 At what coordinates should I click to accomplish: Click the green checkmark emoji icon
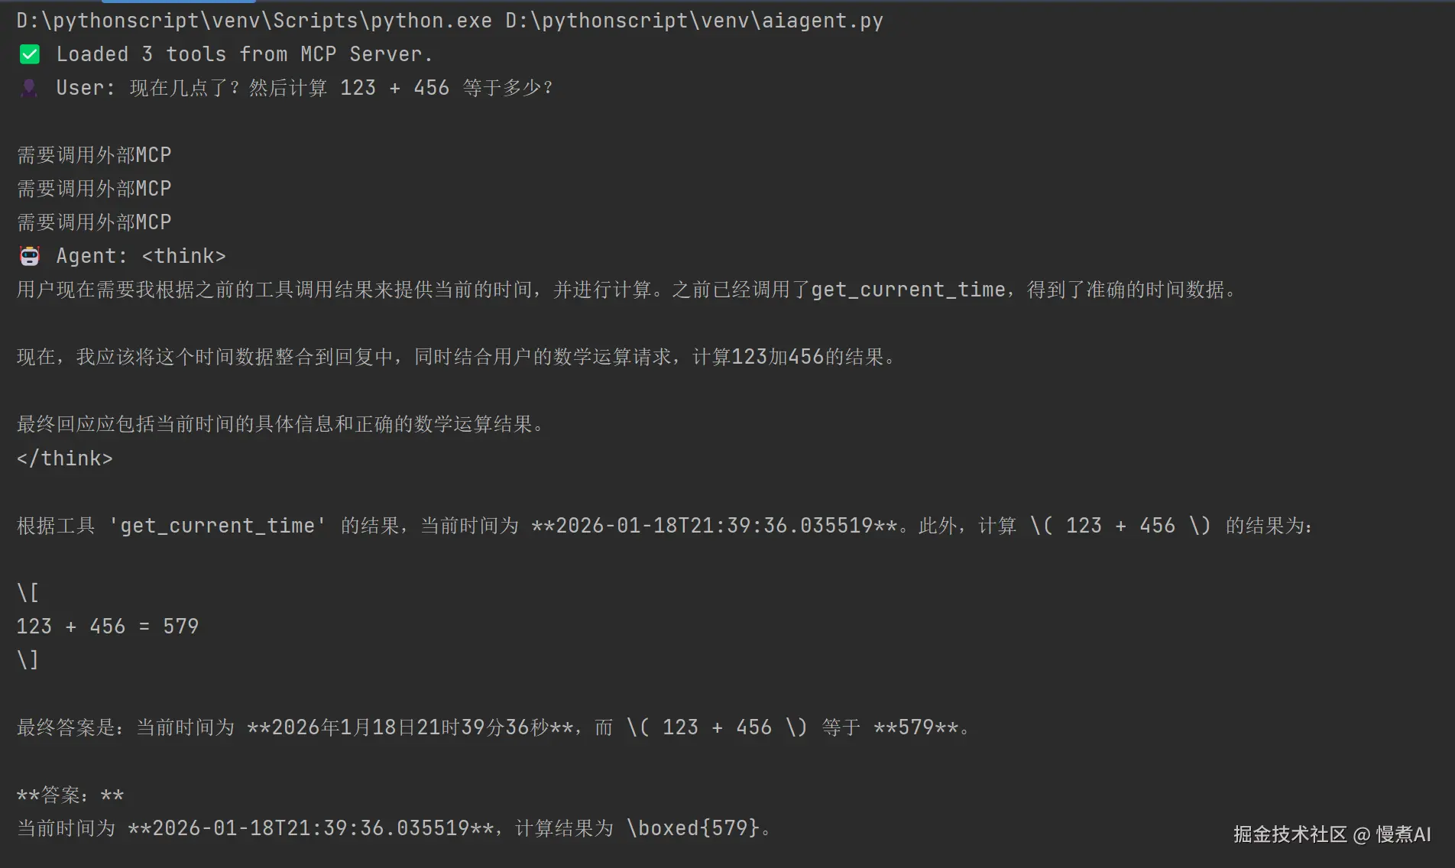coord(29,54)
